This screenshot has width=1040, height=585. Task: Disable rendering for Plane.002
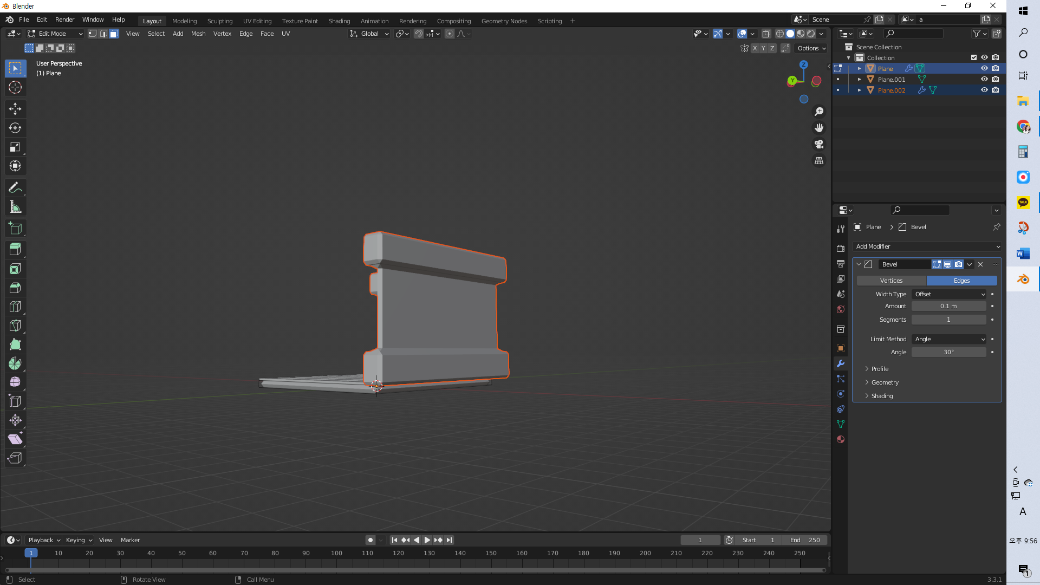point(996,90)
